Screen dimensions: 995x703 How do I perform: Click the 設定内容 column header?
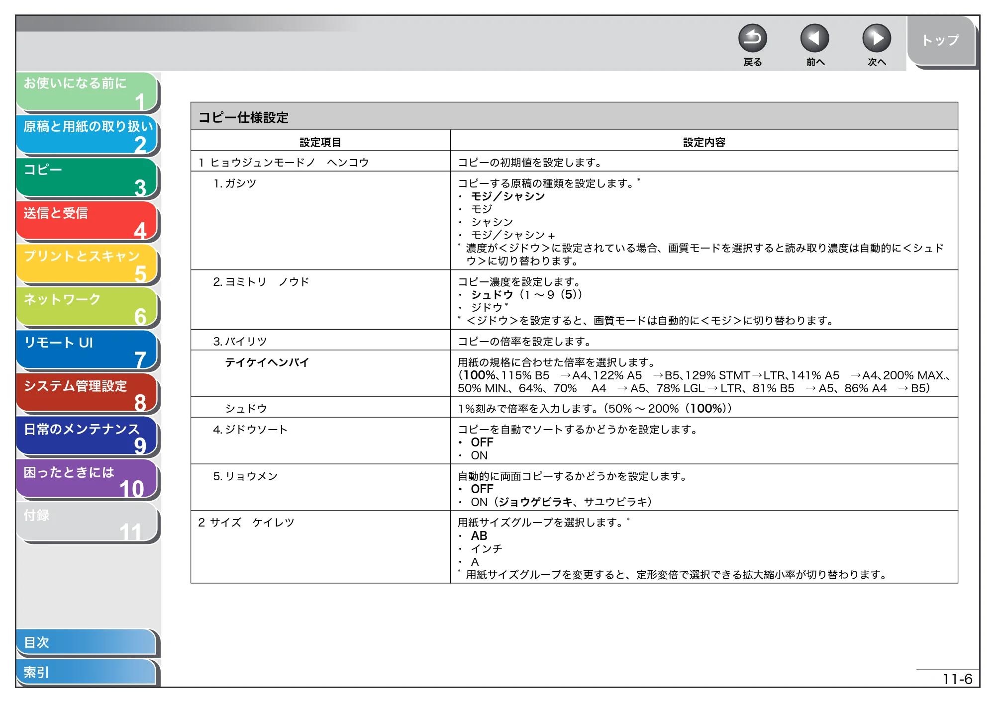pyautogui.click(x=704, y=142)
